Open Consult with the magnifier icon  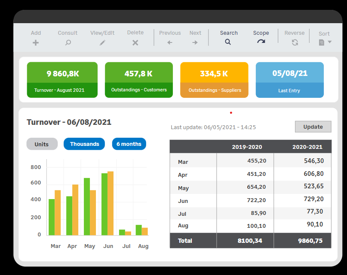click(x=68, y=42)
